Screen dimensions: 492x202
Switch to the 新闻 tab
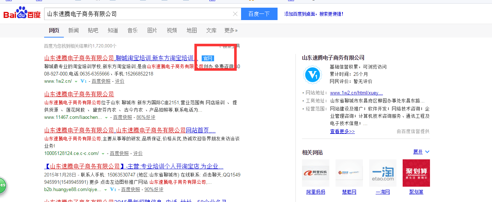click(73, 30)
